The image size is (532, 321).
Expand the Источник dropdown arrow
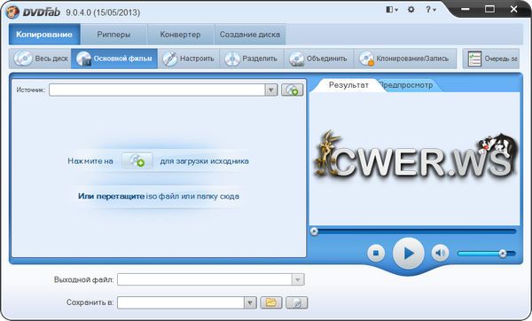(271, 90)
